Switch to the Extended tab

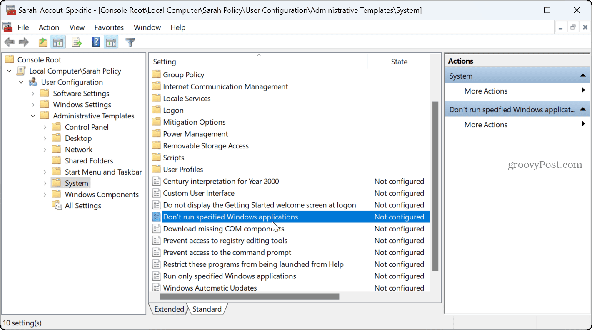click(169, 309)
